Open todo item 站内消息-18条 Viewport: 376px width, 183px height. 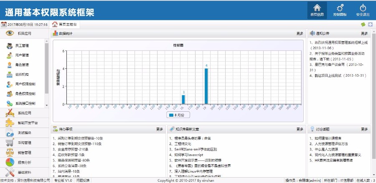point(66,171)
